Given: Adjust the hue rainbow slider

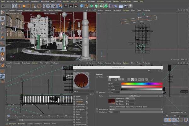Looking at the screenshot, I should point(142,84).
